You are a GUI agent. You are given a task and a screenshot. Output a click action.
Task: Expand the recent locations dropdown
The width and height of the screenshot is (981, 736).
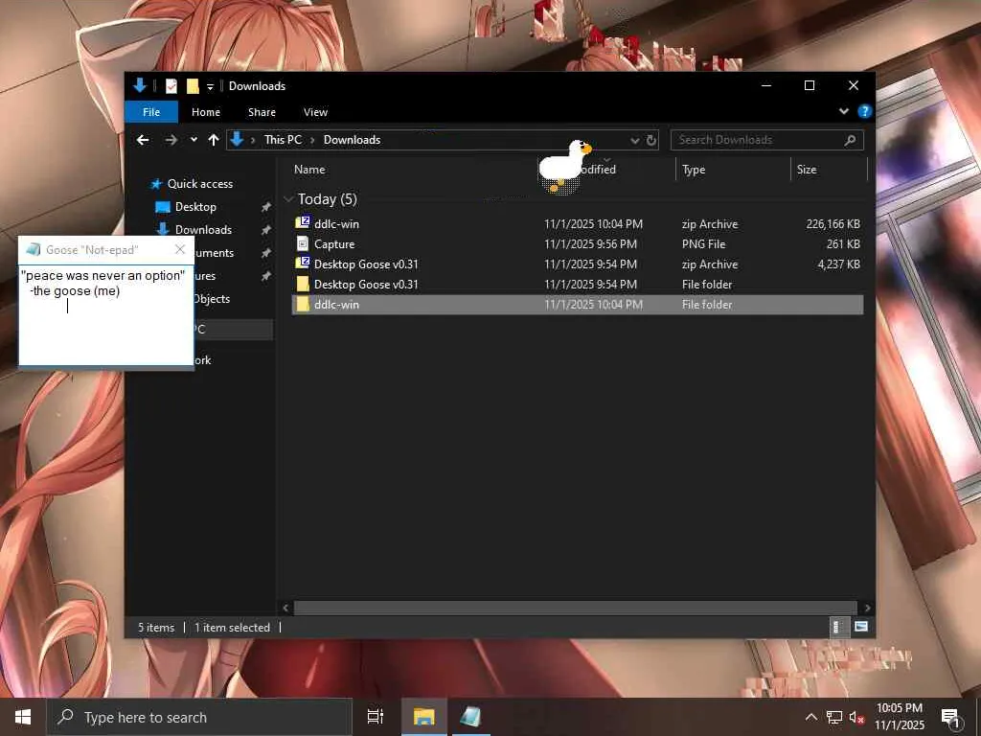pos(194,140)
